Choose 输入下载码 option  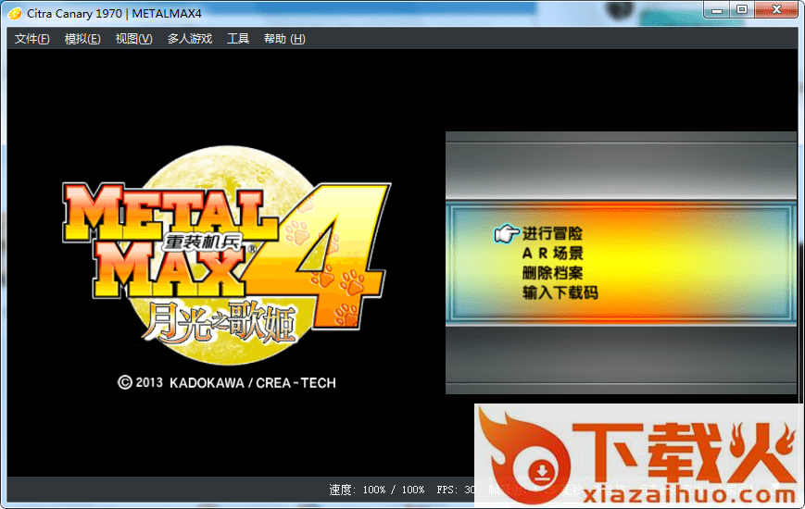560,292
